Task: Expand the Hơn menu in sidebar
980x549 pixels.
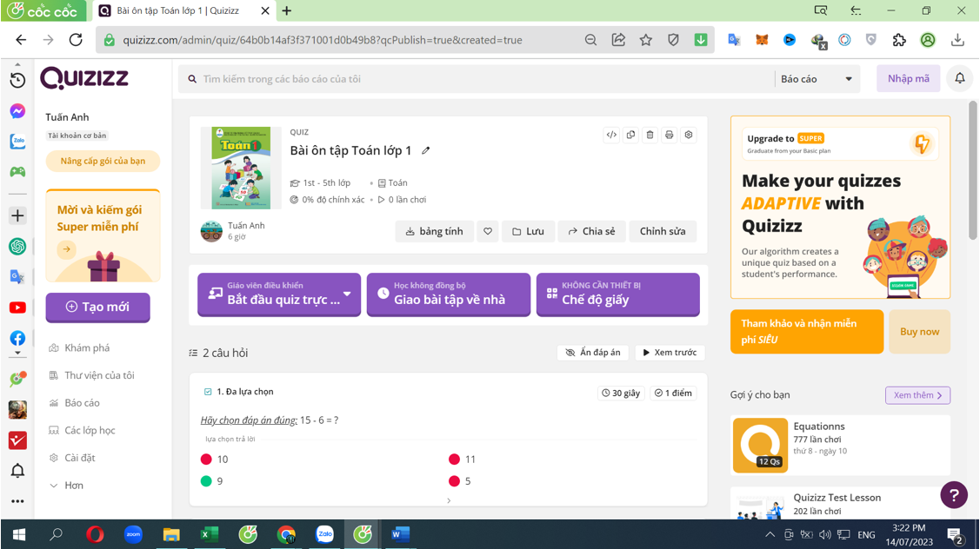Action: [74, 486]
